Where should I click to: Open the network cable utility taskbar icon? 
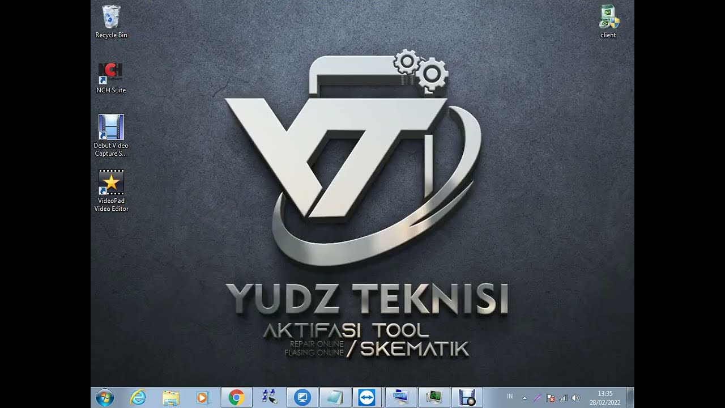click(x=269, y=398)
